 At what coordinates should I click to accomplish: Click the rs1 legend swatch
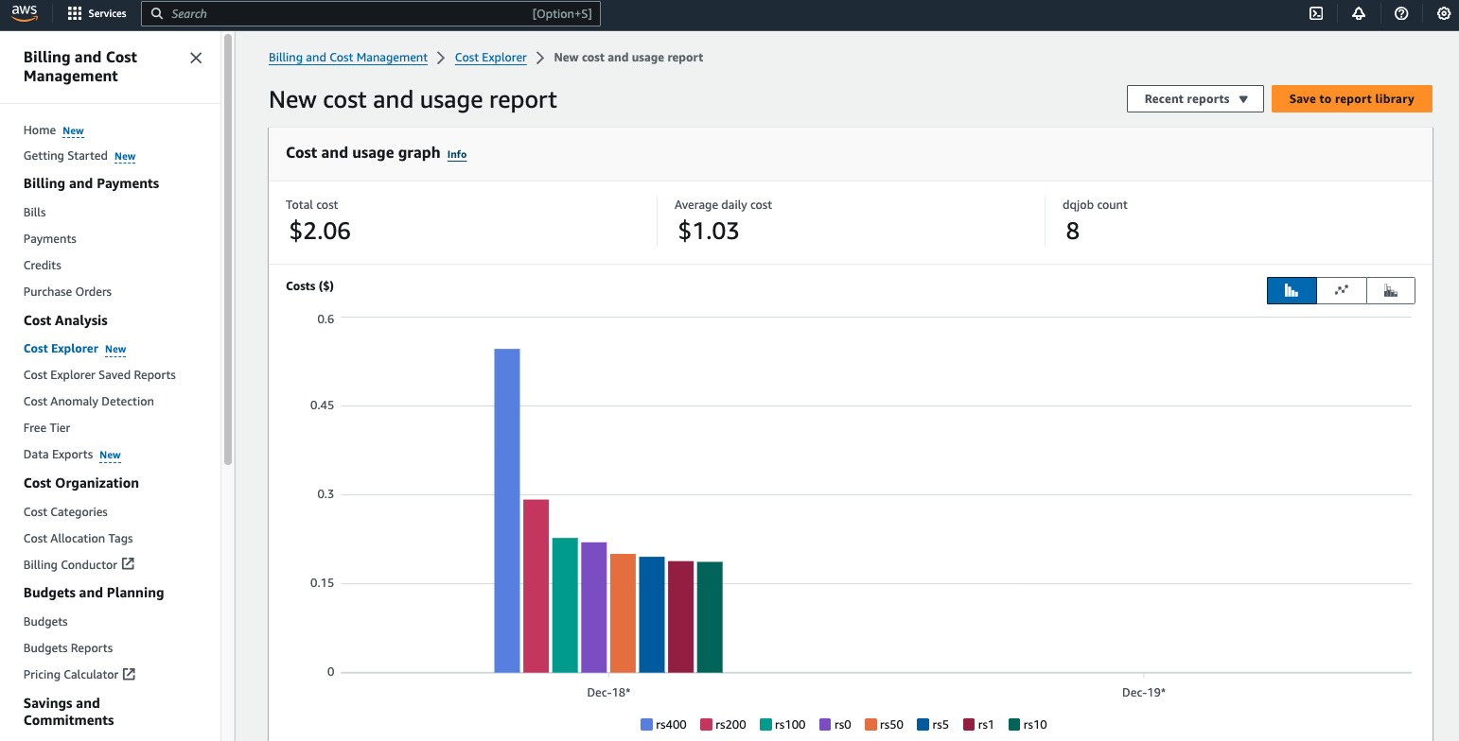(x=969, y=725)
